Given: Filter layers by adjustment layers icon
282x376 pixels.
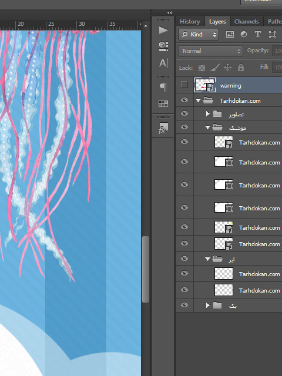Looking at the screenshot, I should [244, 34].
